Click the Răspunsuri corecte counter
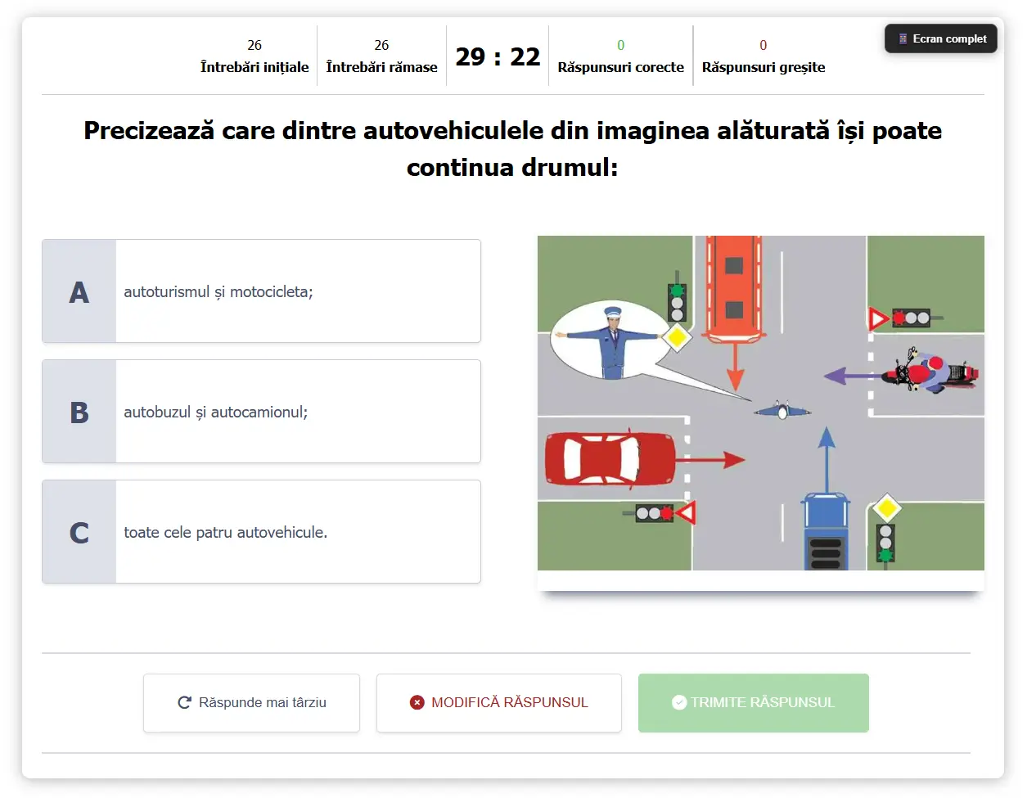Image resolution: width=1027 pixels, height=798 pixels. coord(621,56)
